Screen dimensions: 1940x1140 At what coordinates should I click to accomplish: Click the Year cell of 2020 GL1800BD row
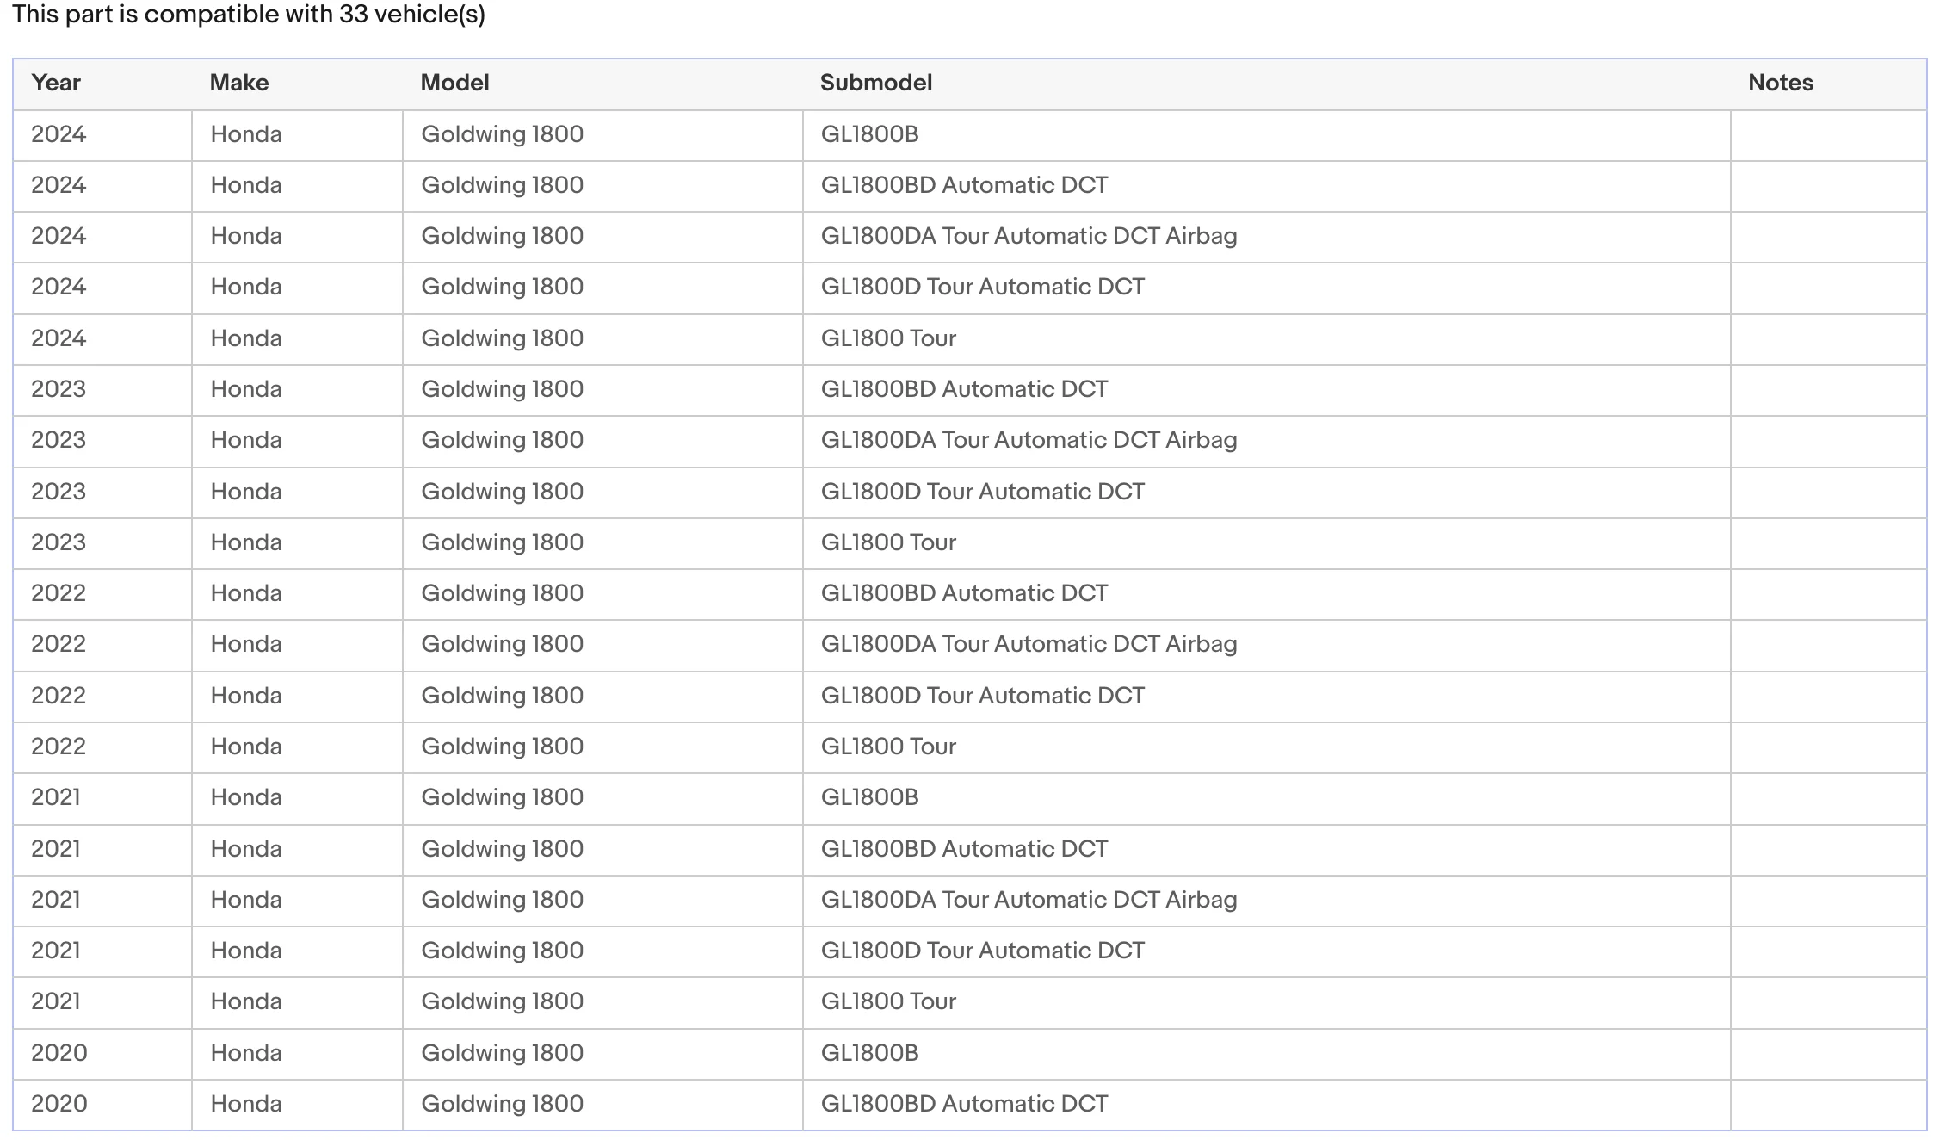click(x=102, y=1105)
